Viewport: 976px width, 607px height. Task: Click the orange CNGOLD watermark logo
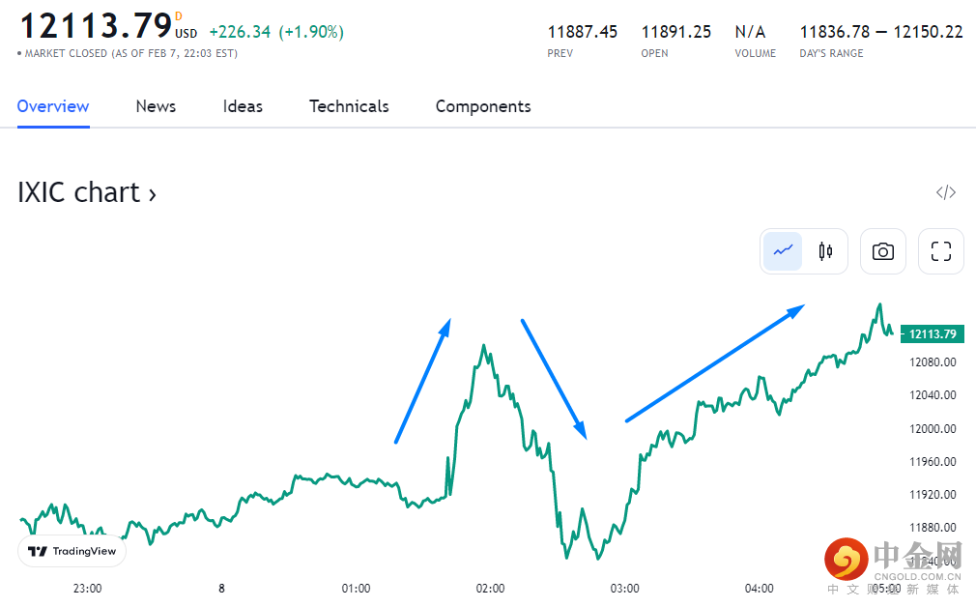point(847,559)
